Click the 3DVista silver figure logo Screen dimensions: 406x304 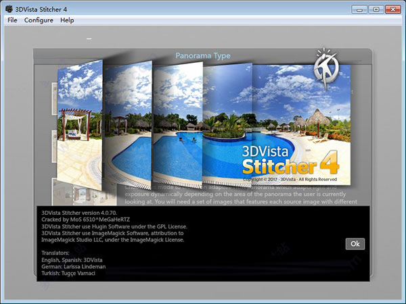(325, 68)
